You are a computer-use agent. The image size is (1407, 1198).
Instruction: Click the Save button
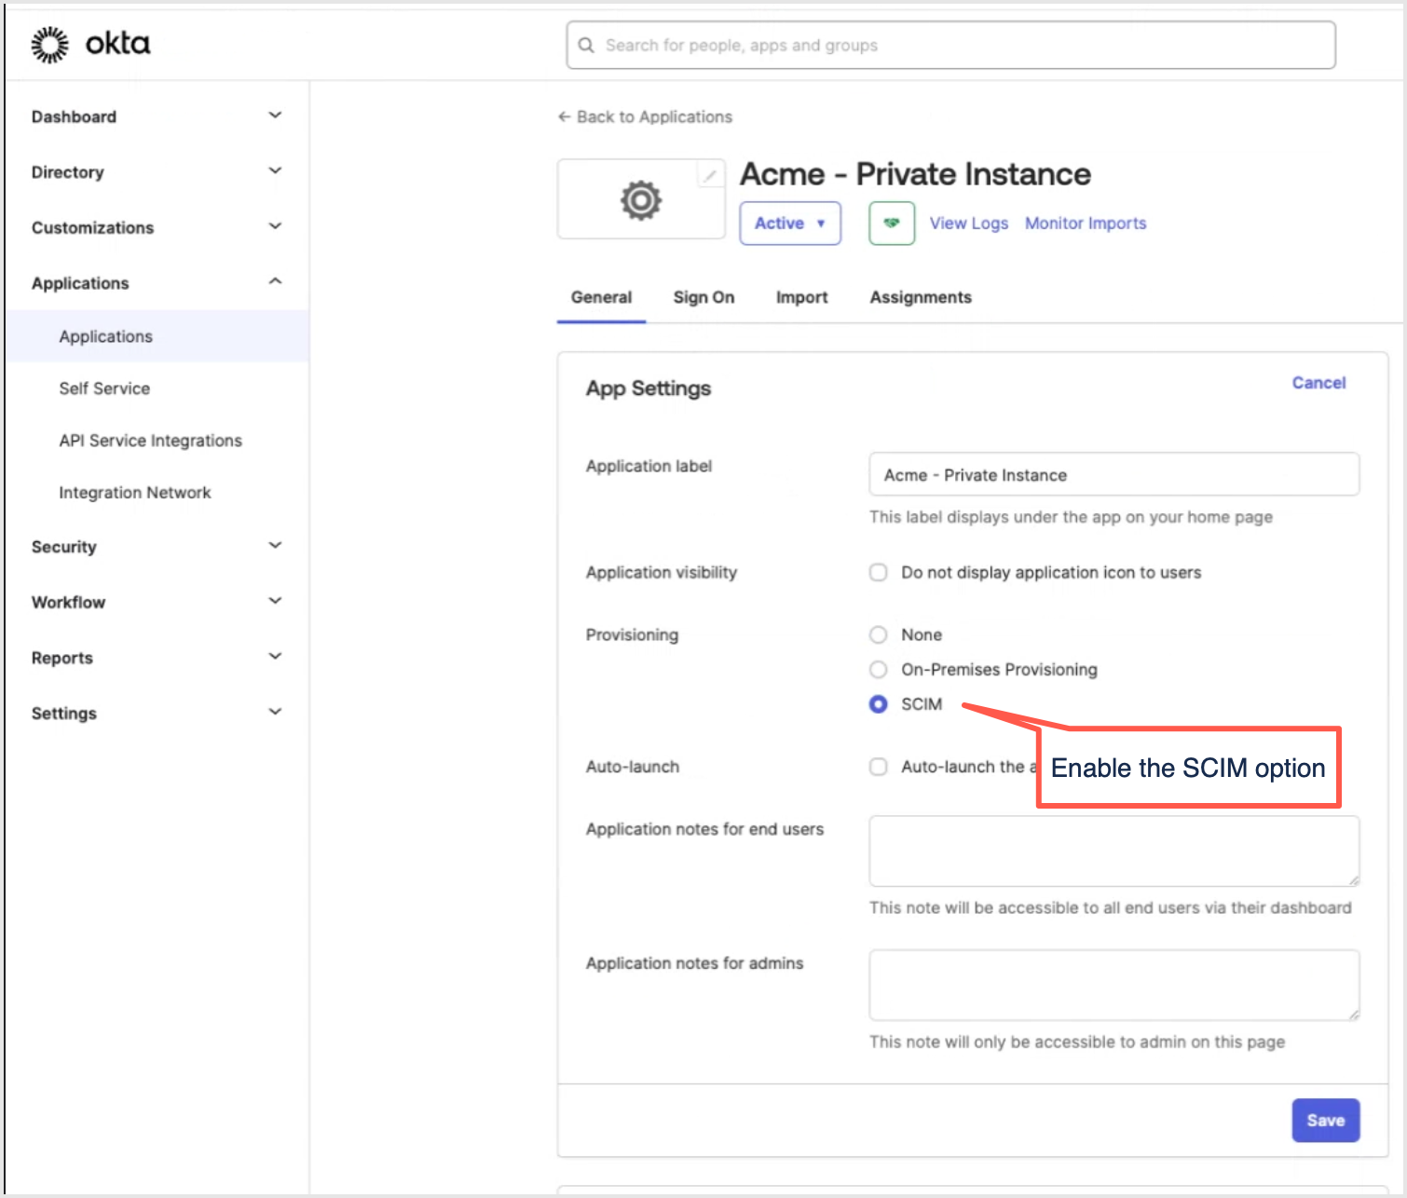pos(1326,1121)
